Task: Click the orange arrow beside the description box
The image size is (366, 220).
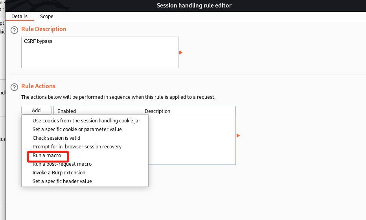Action: [181, 53]
